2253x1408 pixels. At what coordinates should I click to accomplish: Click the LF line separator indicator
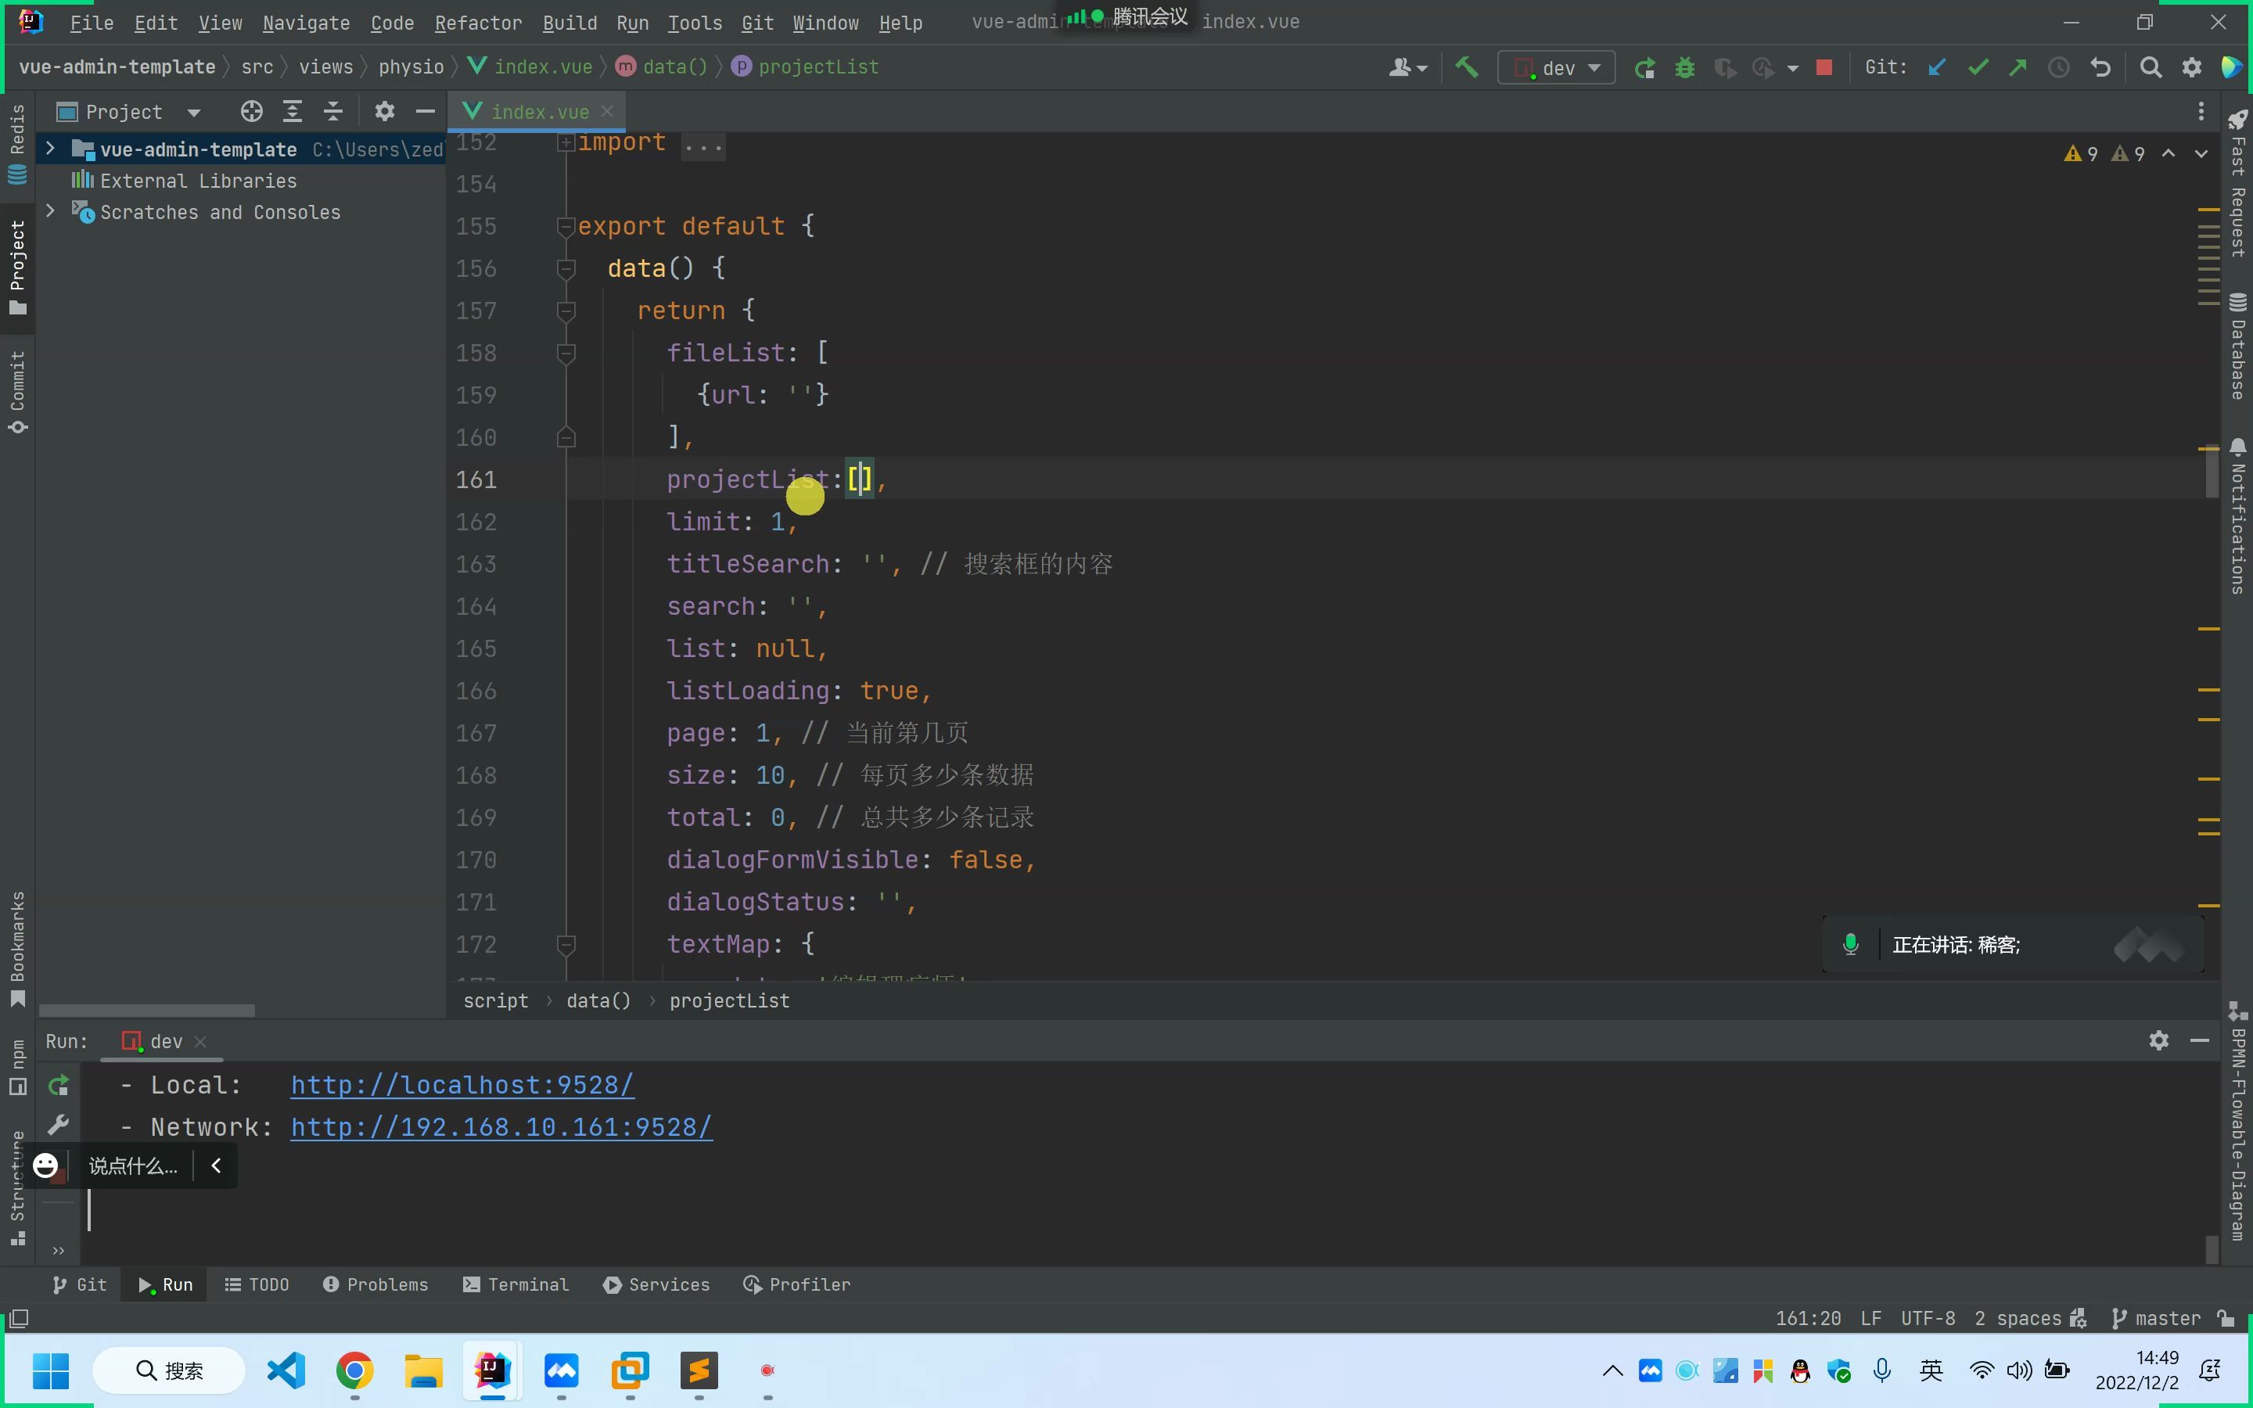(x=1870, y=1318)
